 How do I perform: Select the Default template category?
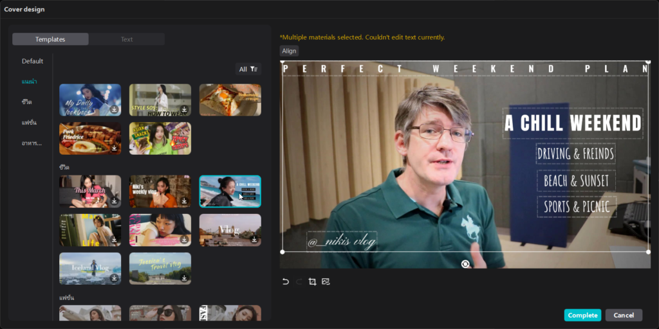click(x=32, y=61)
